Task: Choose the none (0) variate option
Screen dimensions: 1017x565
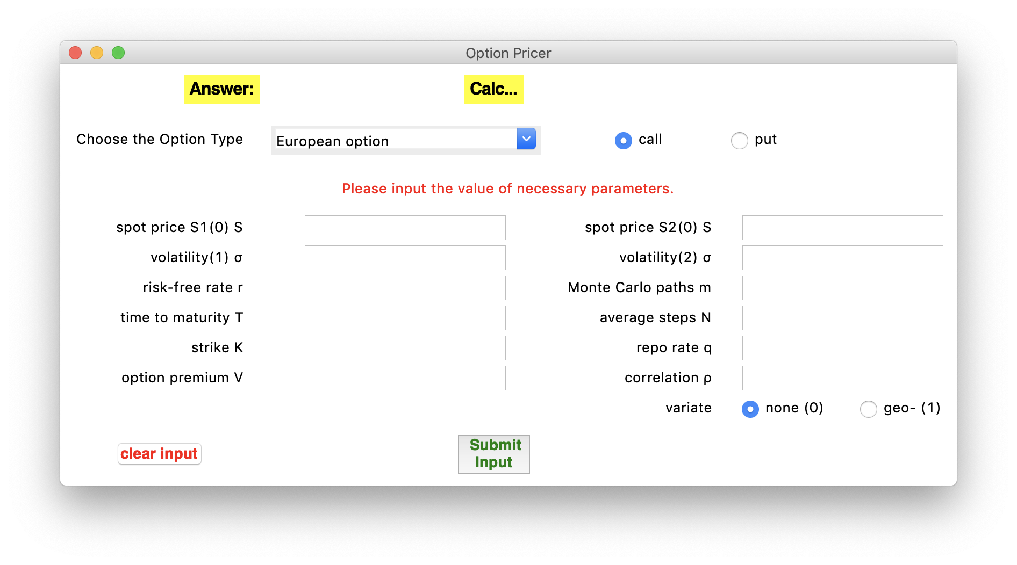Action: pos(750,409)
